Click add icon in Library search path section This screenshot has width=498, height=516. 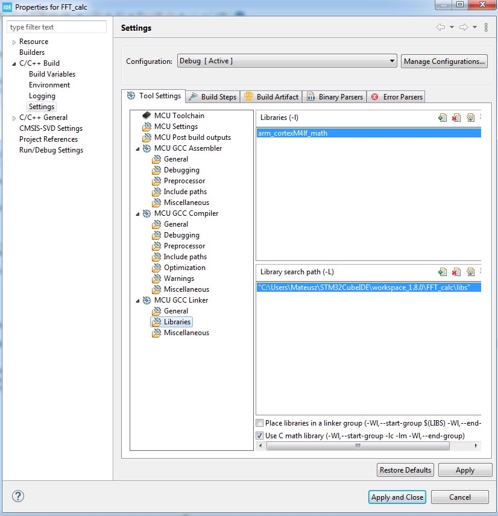pyautogui.click(x=443, y=272)
